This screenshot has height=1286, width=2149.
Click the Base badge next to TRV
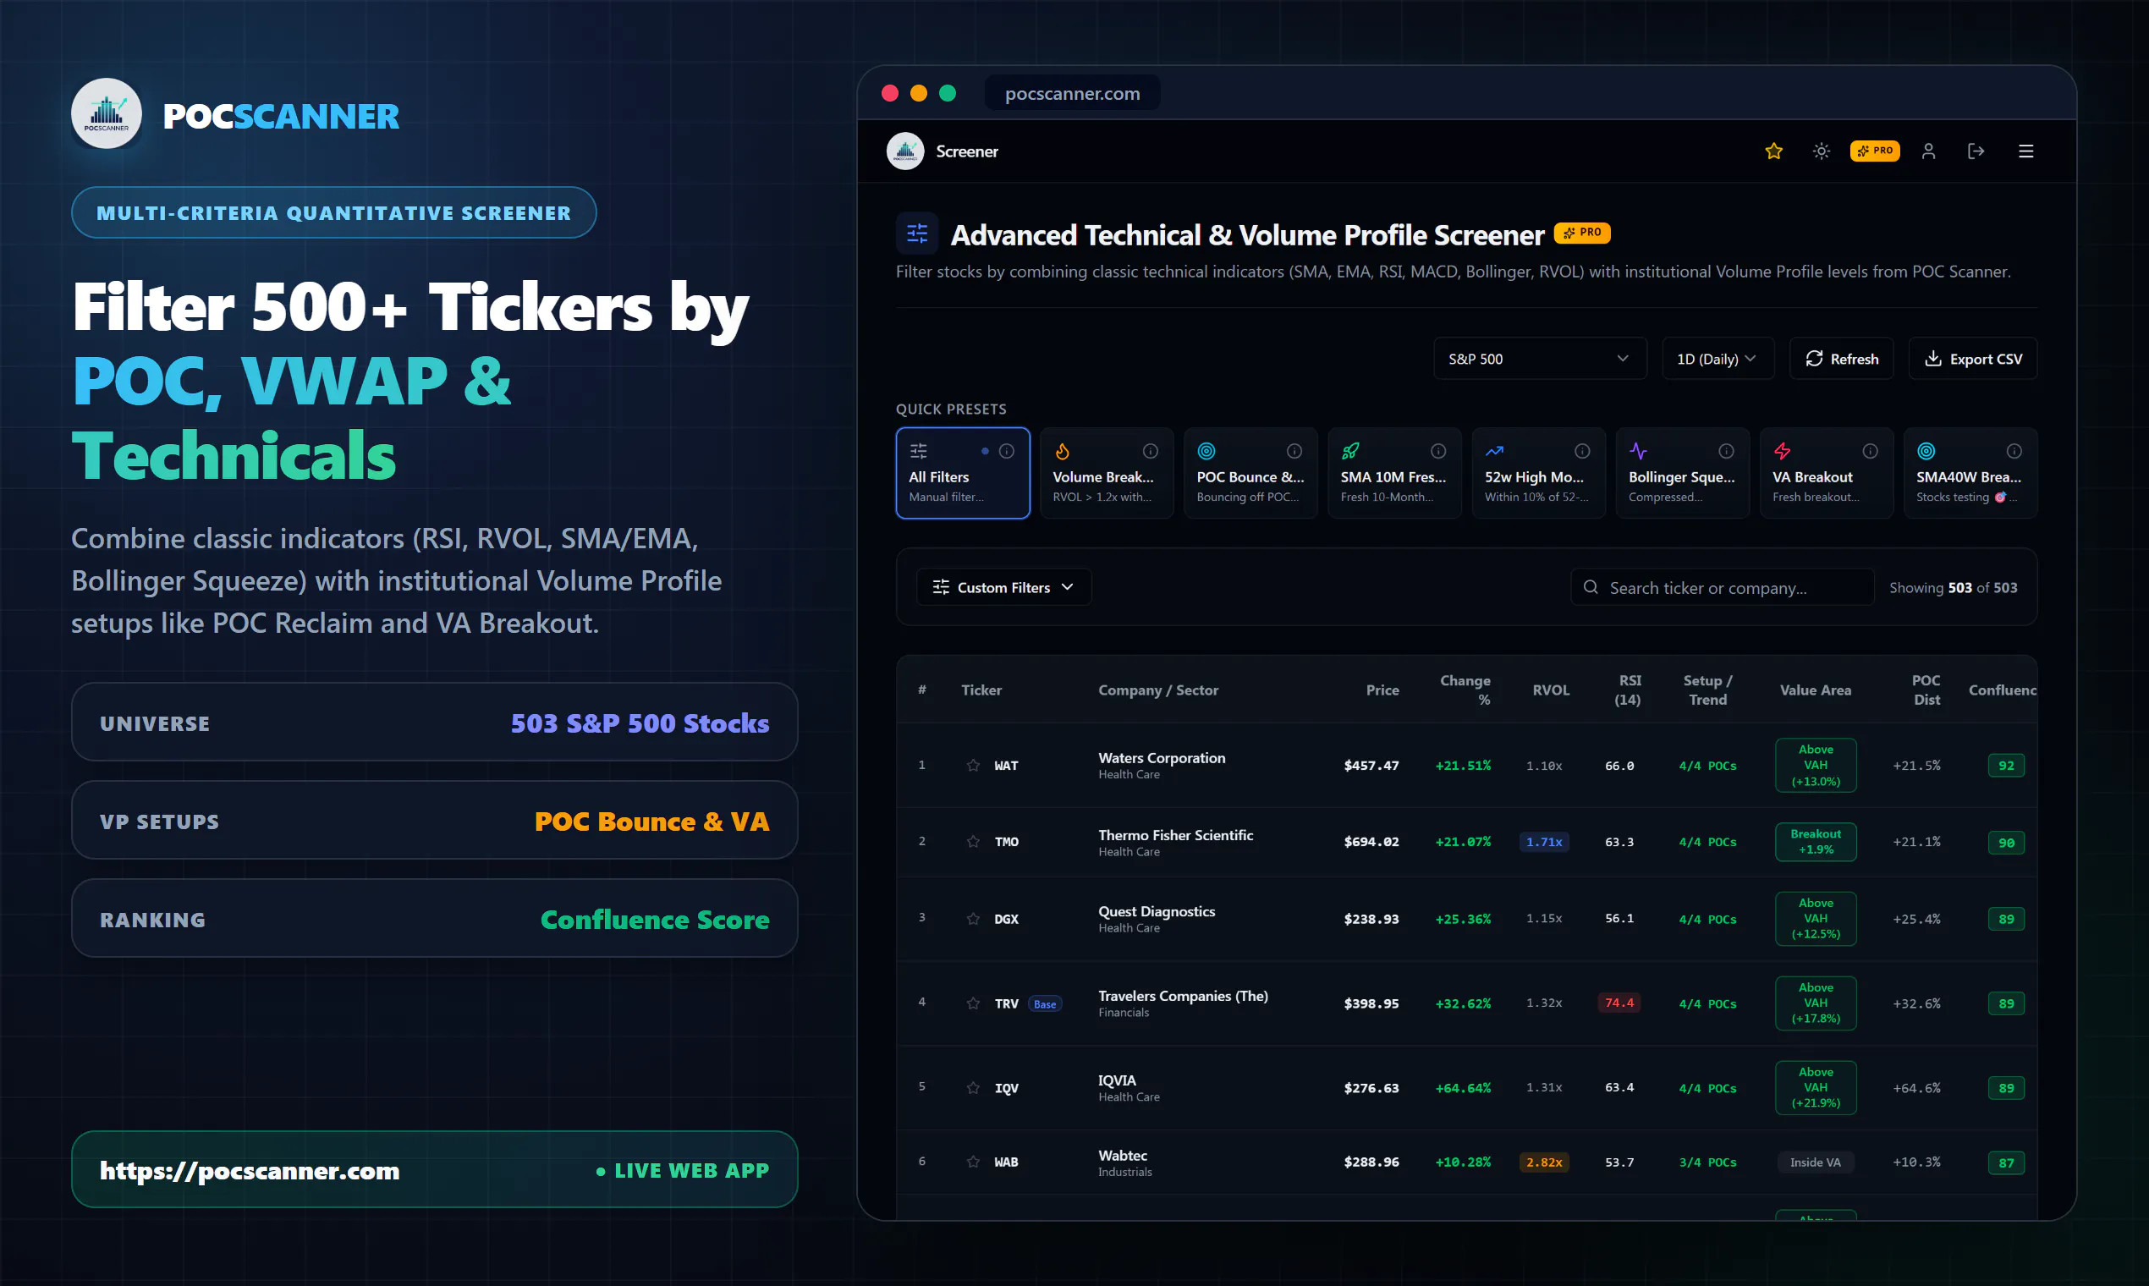(x=1045, y=1003)
